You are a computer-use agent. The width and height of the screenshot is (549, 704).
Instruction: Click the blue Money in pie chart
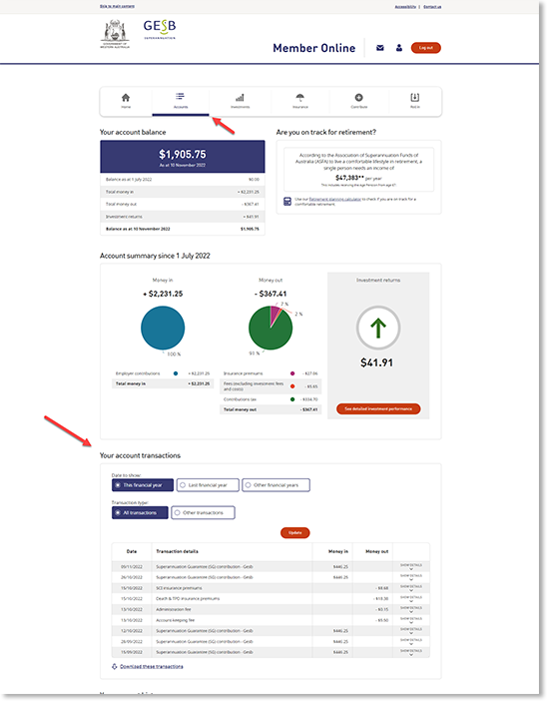click(x=164, y=329)
